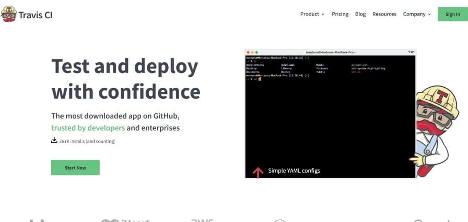Click the download installs icon

54,140
